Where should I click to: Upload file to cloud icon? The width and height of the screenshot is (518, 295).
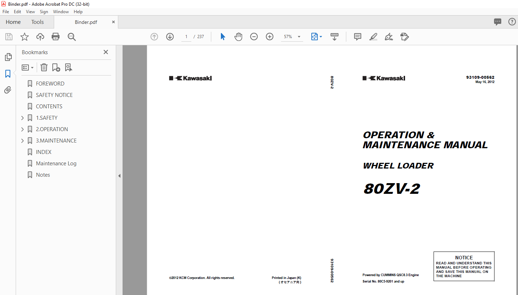click(40, 37)
